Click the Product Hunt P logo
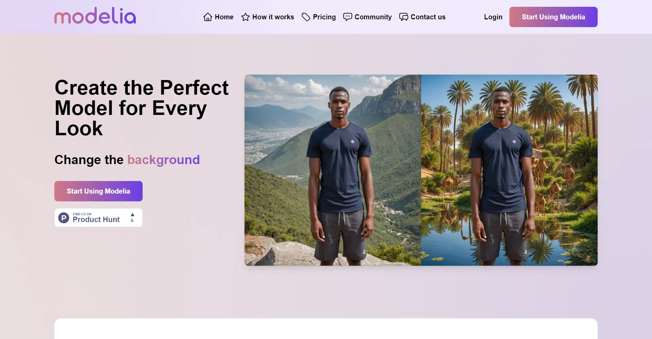652x339 pixels. click(x=64, y=218)
